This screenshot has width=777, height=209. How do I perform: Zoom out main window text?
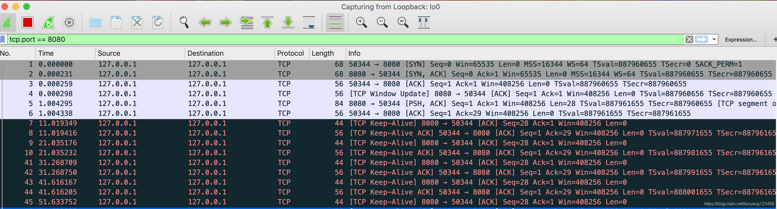pos(382,23)
